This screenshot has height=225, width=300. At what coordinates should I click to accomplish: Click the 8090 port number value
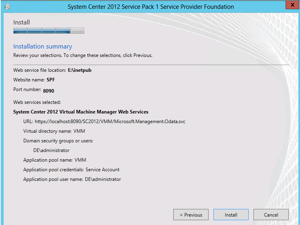(49, 91)
